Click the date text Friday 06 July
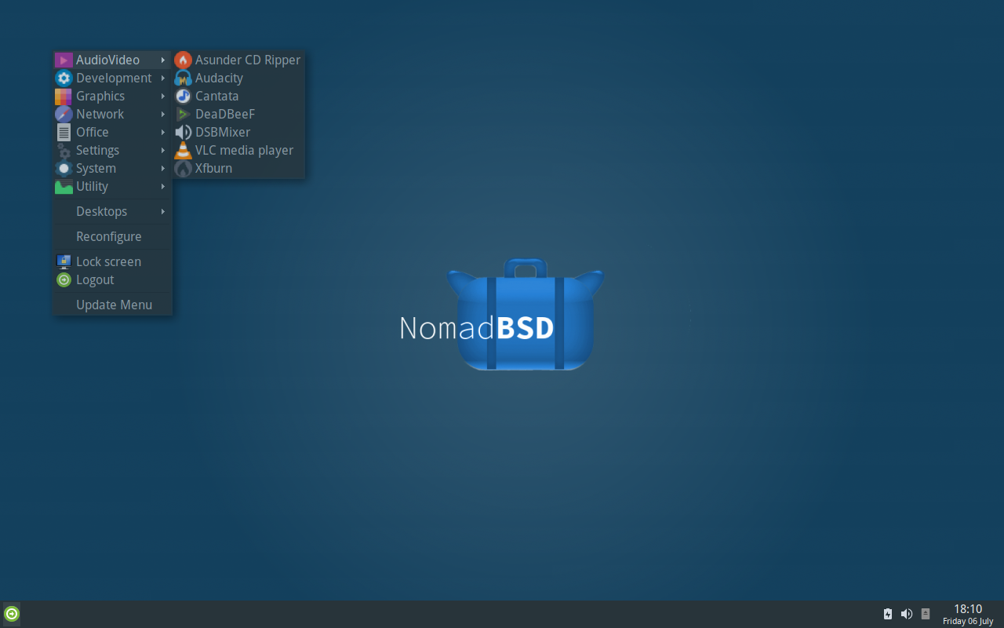The height and width of the screenshot is (628, 1004). click(x=968, y=621)
